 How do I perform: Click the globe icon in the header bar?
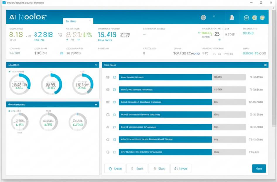203,18
